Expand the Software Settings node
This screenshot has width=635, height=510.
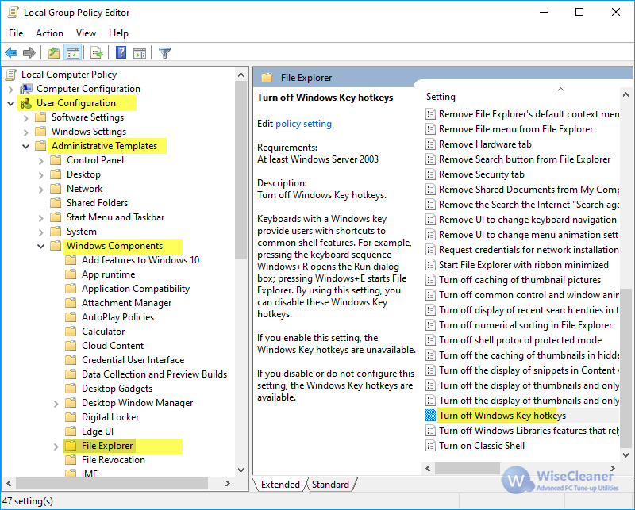26,118
